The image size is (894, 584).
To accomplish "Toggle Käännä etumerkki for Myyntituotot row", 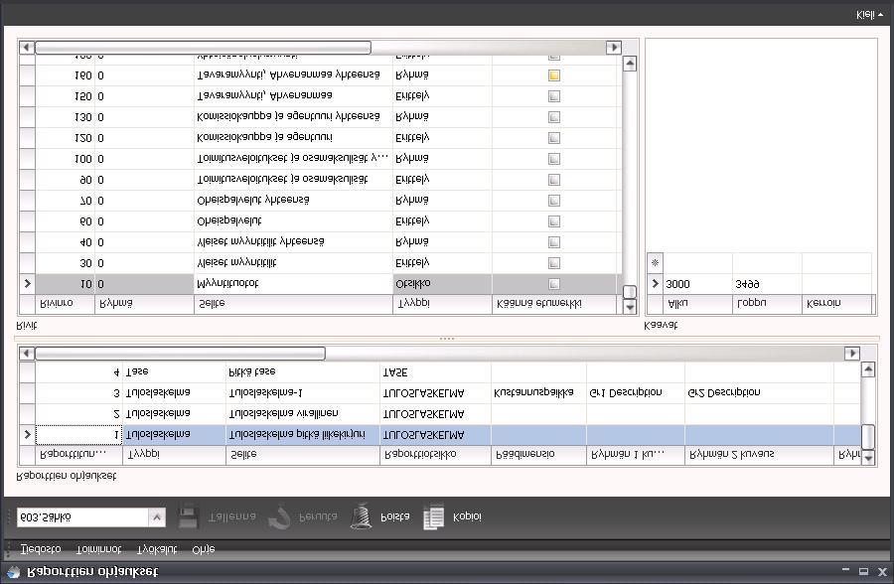I will point(553,283).
